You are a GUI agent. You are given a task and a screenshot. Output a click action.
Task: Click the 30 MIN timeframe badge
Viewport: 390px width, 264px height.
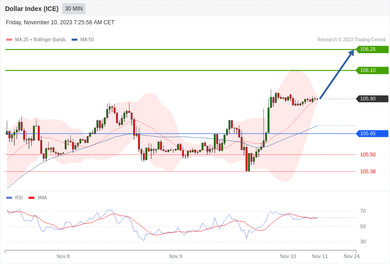pyautogui.click(x=74, y=9)
